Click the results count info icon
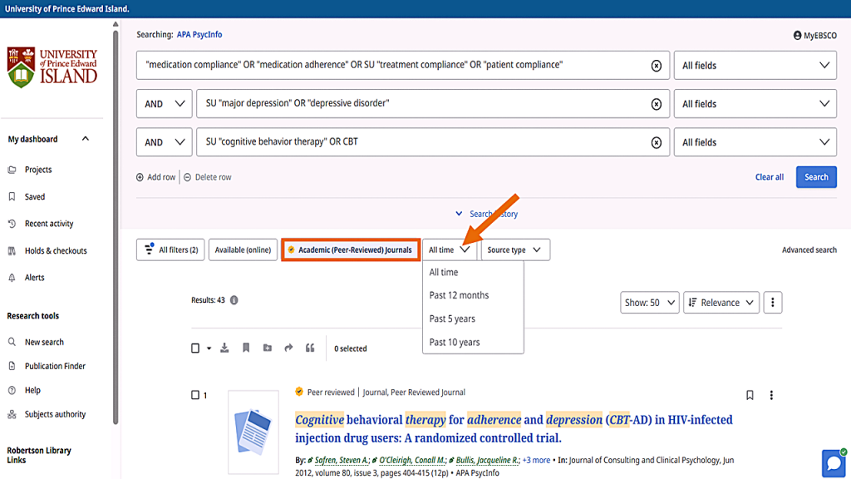 pos(234,300)
